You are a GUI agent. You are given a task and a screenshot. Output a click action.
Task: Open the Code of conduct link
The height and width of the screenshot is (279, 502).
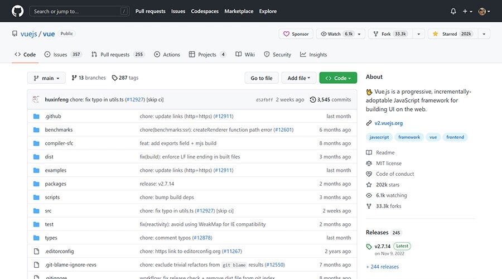(390, 174)
